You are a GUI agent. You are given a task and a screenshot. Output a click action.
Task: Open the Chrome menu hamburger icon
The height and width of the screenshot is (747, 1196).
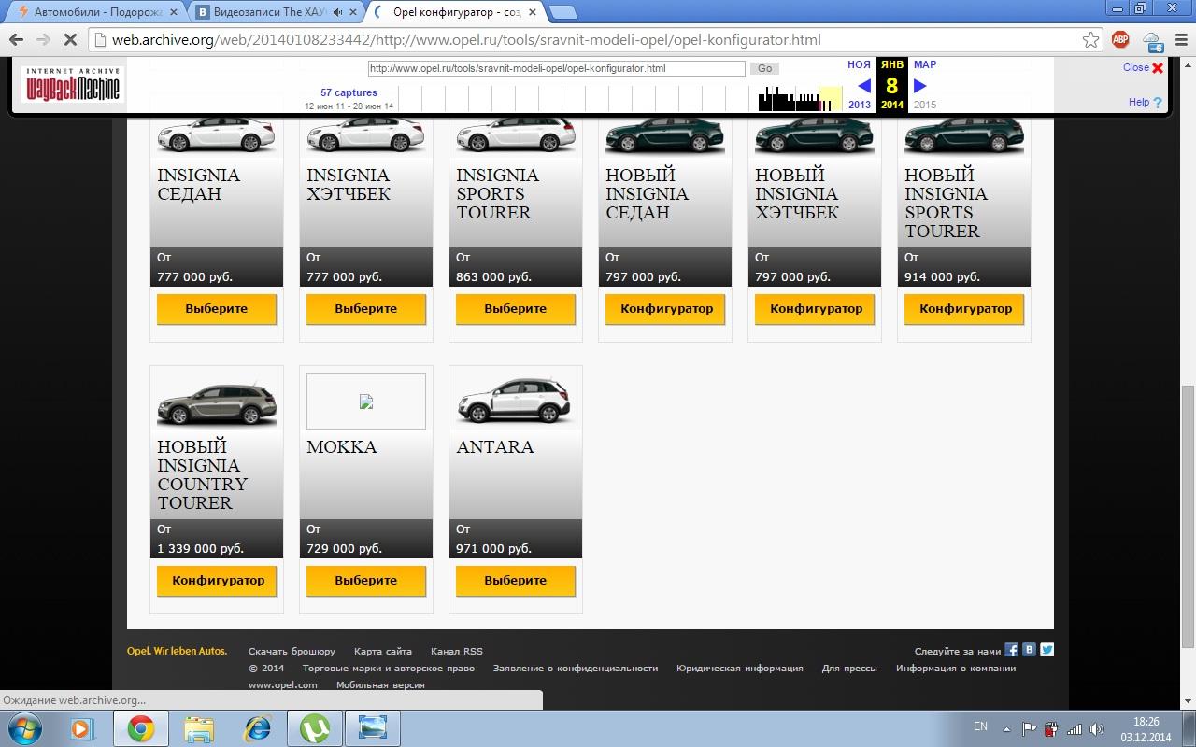[x=1179, y=40]
